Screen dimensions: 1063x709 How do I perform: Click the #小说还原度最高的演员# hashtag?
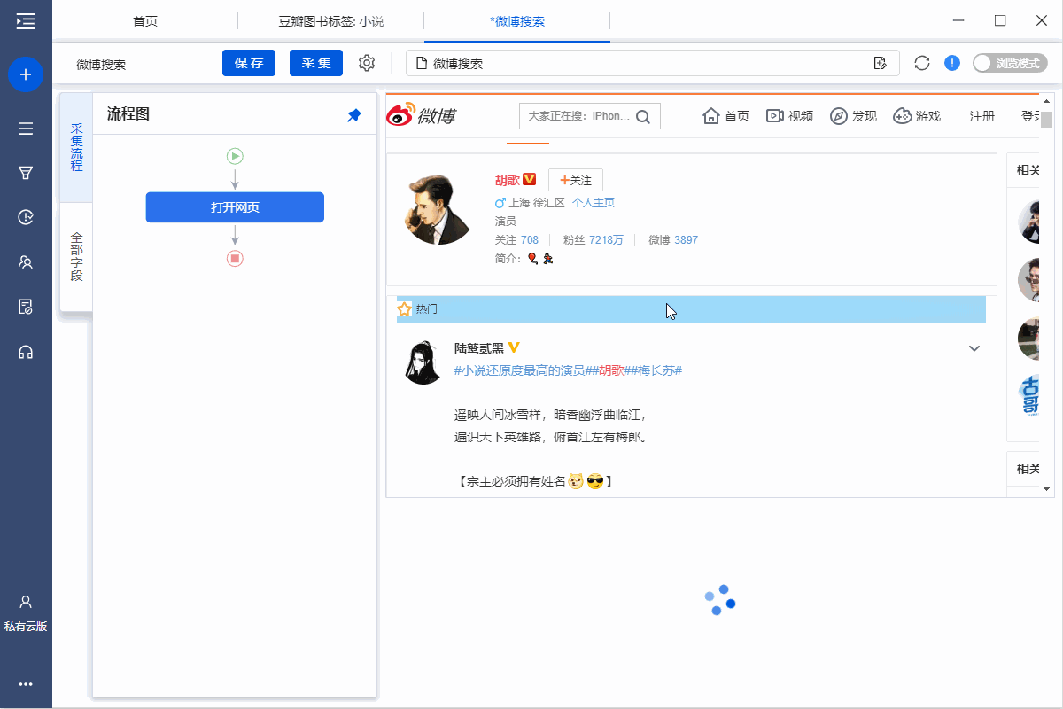[523, 370]
